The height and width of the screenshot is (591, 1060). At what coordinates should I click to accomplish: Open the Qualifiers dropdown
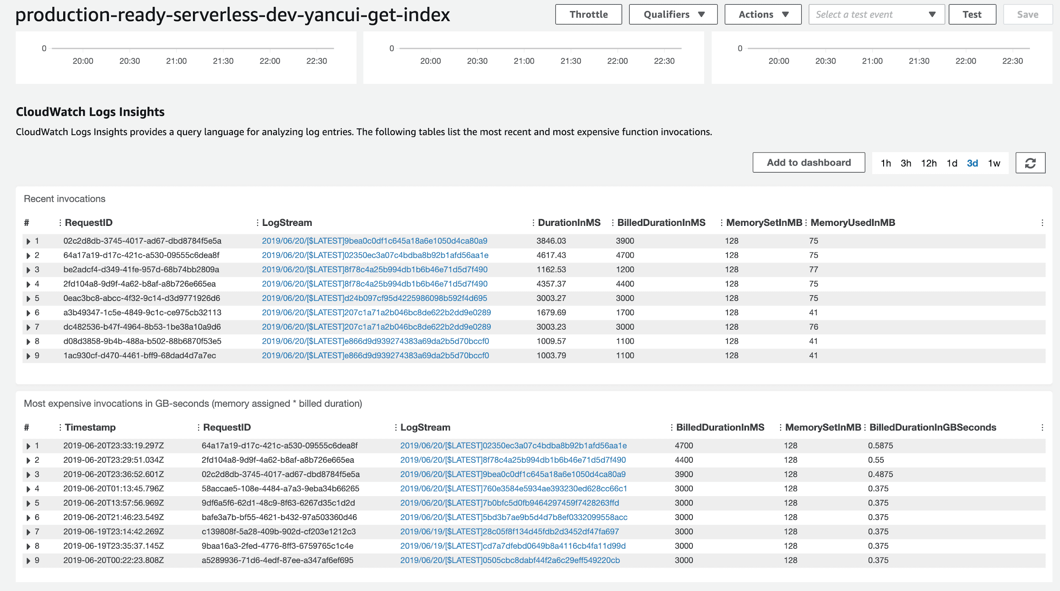click(672, 14)
